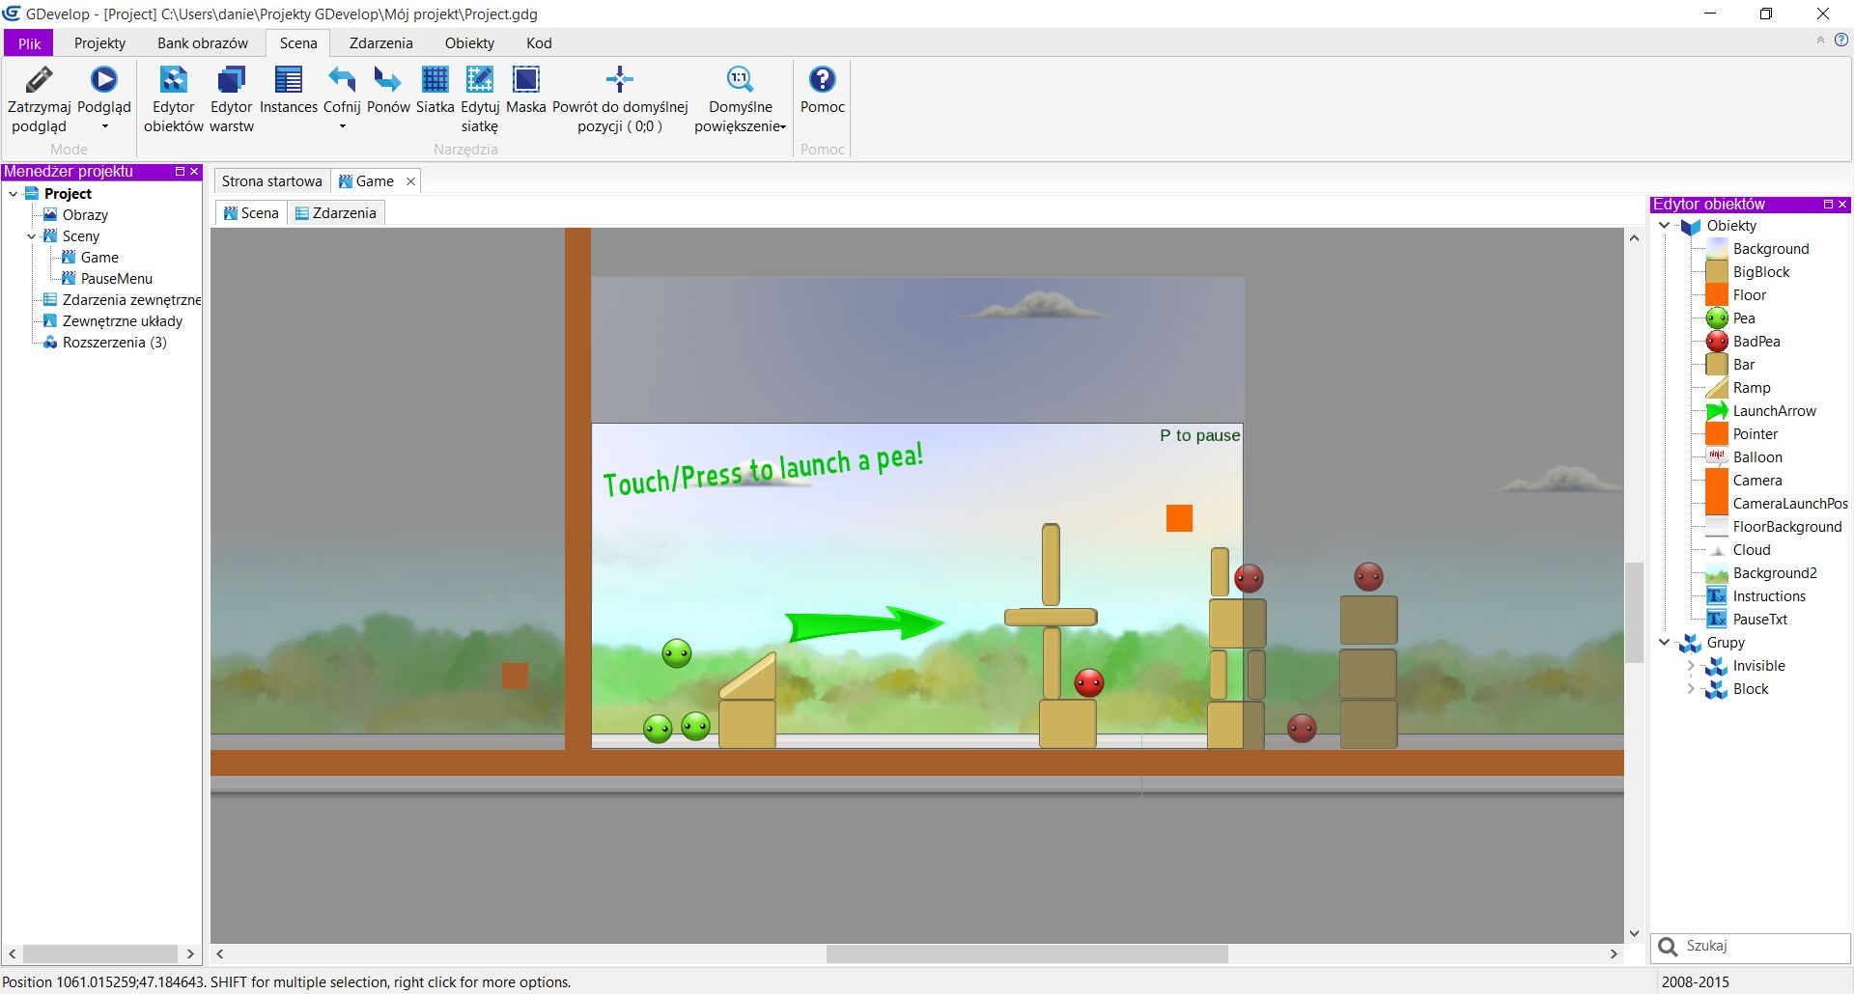Expand the Invisible group in Grupy
The image size is (1854, 994).
tap(1691, 665)
